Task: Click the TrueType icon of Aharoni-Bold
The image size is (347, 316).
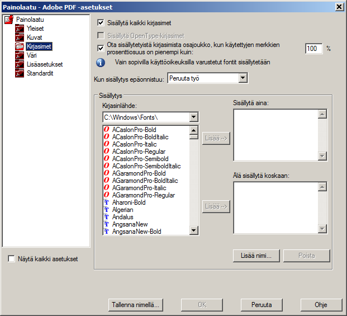Action: click(x=106, y=202)
